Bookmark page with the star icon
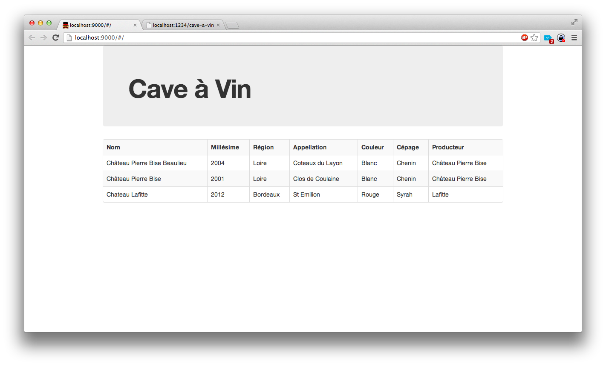Screen dimensions: 606x366 pyautogui.click(x=534, y=37)
